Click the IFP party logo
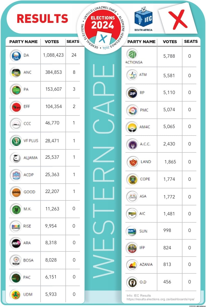The width and height of the screenshot is (206, 307). 132,248
